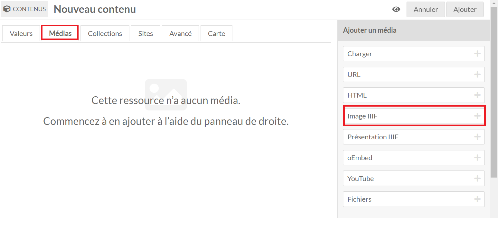Toggle visibility with the eye icon
The width and height of the screenshot is (498, 227).
coord(396,9)
